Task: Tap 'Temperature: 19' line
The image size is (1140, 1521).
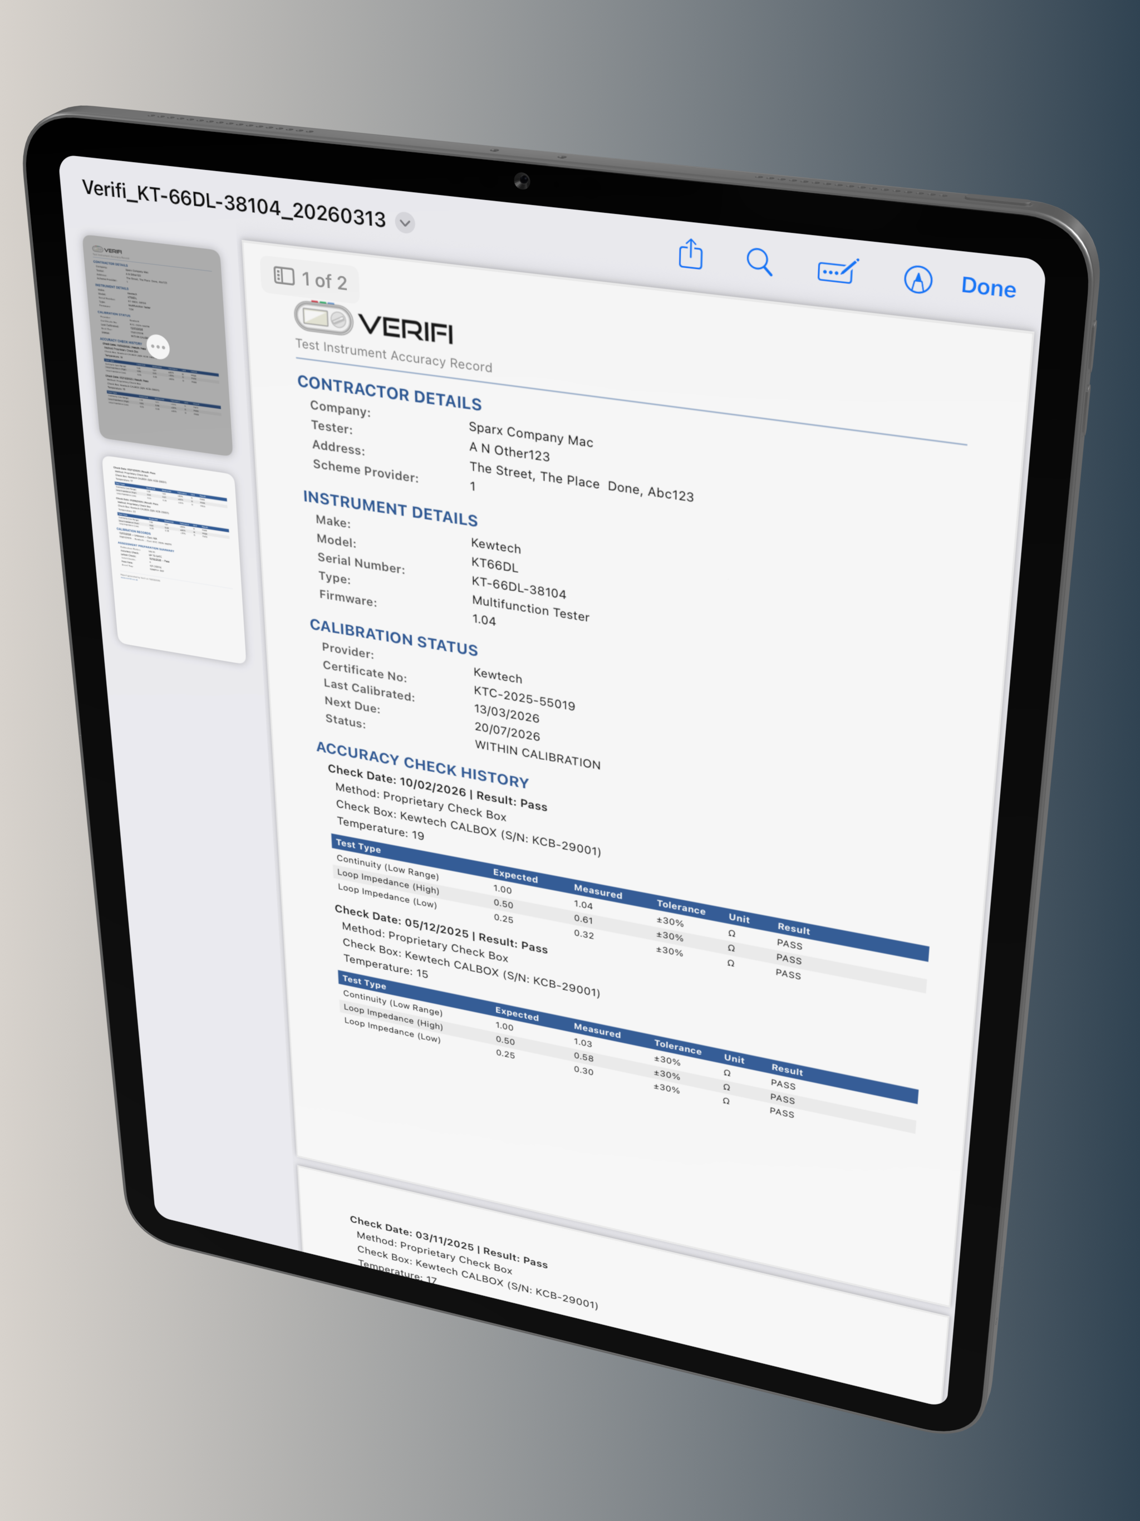Action: (x=380, y=828)
